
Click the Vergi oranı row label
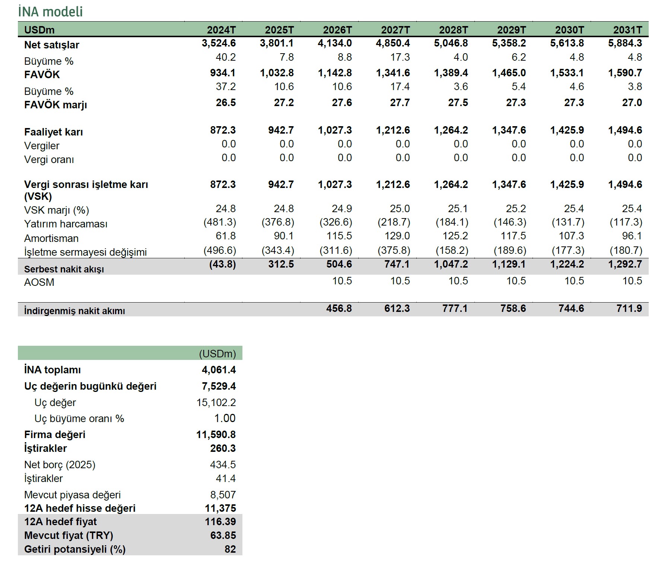point(49,160)
